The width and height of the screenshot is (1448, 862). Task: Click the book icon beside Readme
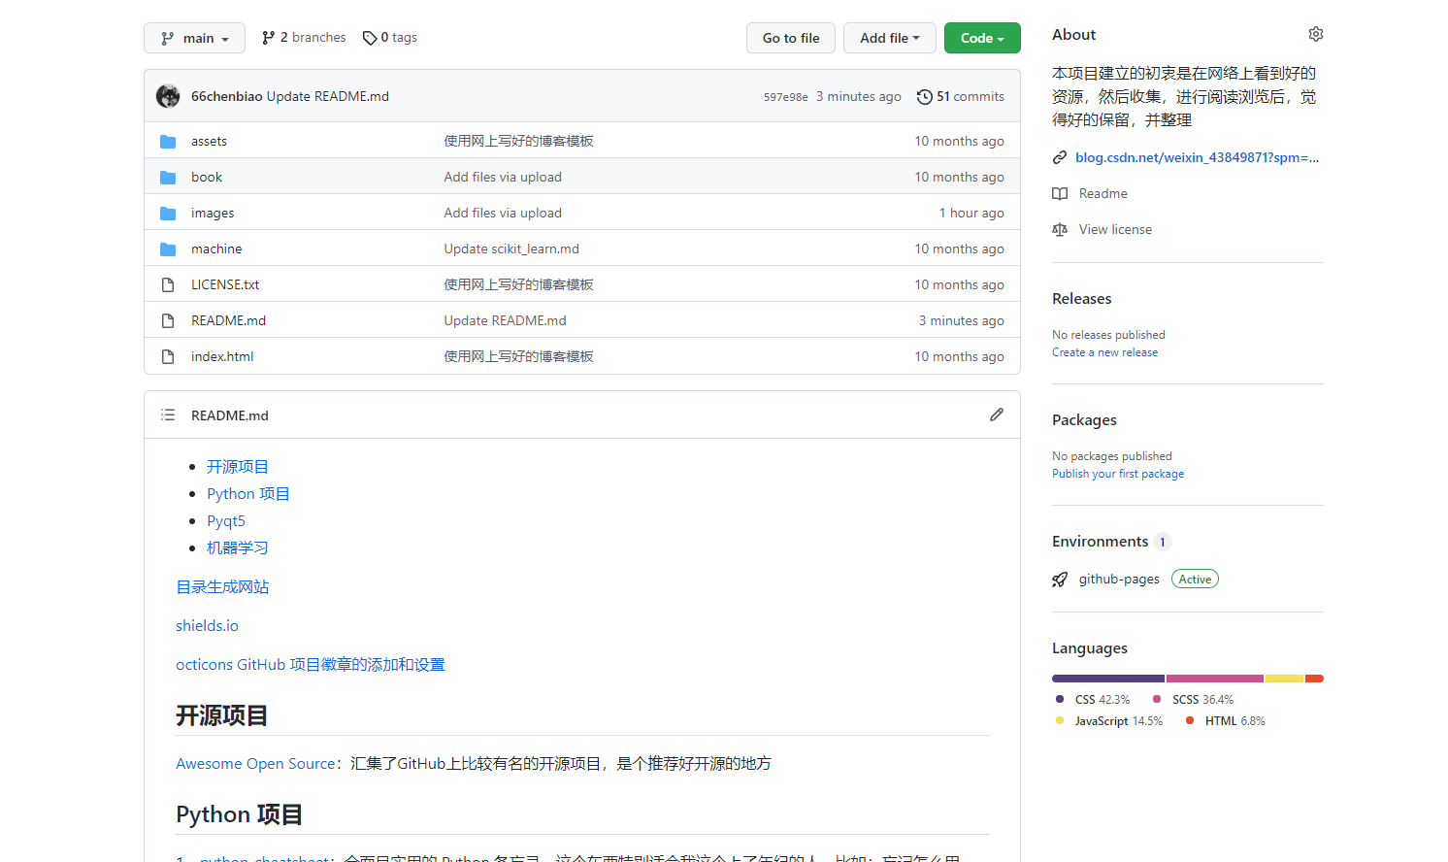(1060, 193)
